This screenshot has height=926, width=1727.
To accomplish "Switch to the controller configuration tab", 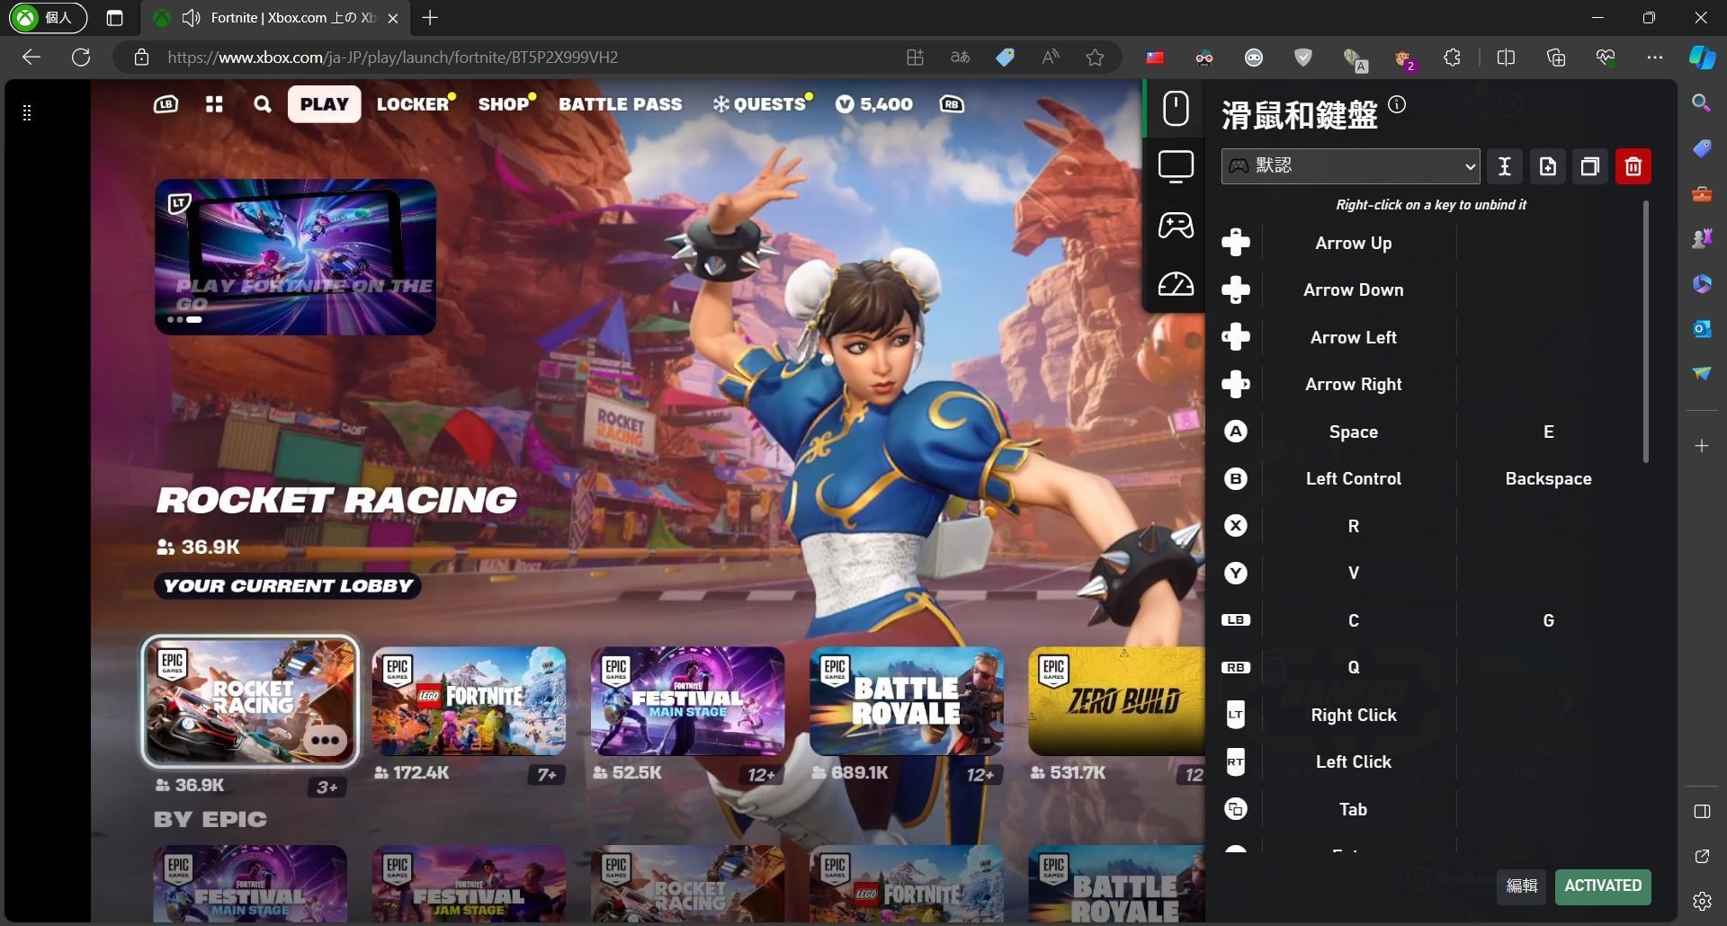I will (1175, 225).
